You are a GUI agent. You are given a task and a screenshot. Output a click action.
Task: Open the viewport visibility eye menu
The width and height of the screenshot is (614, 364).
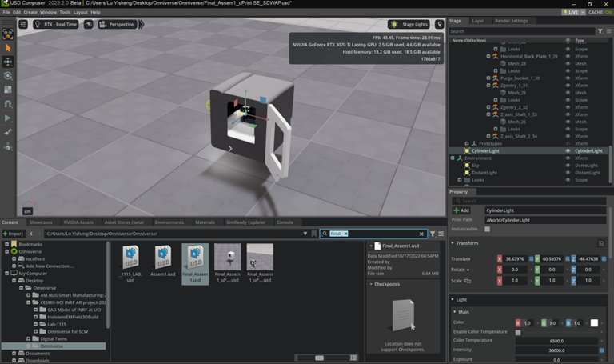click(x=89, y=24)
